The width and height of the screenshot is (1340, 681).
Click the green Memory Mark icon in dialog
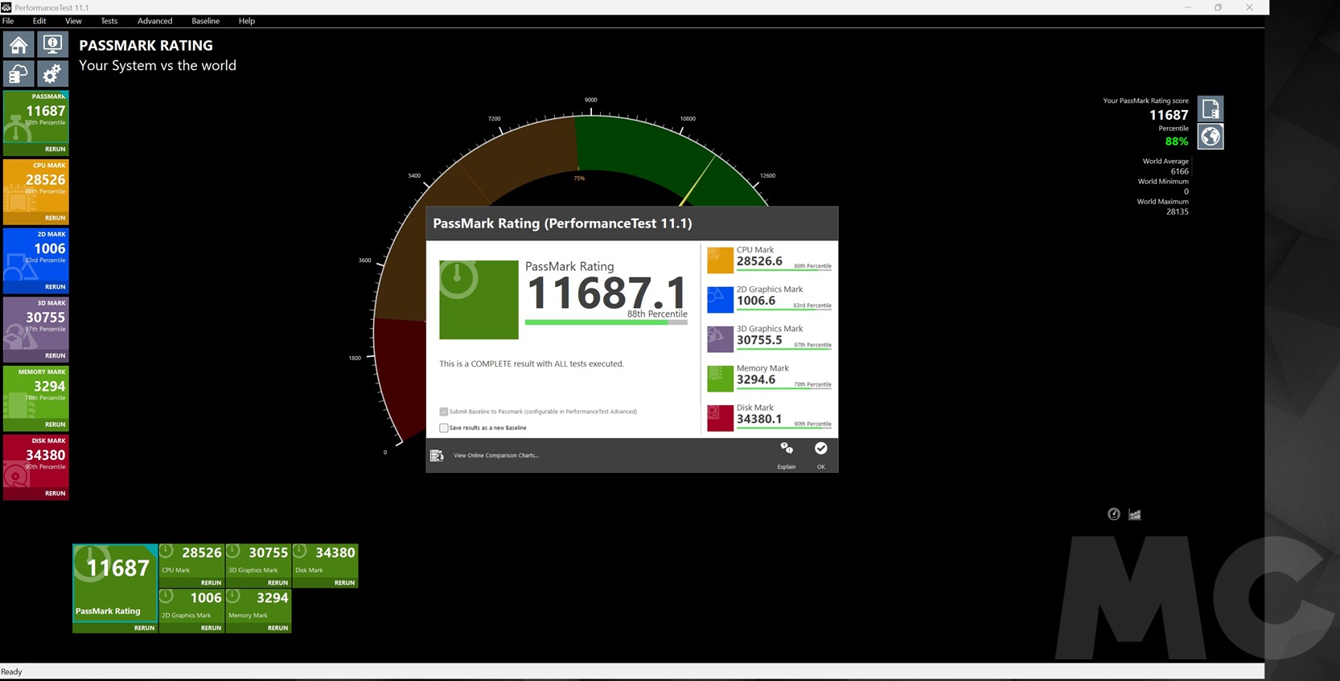(720, 378)
